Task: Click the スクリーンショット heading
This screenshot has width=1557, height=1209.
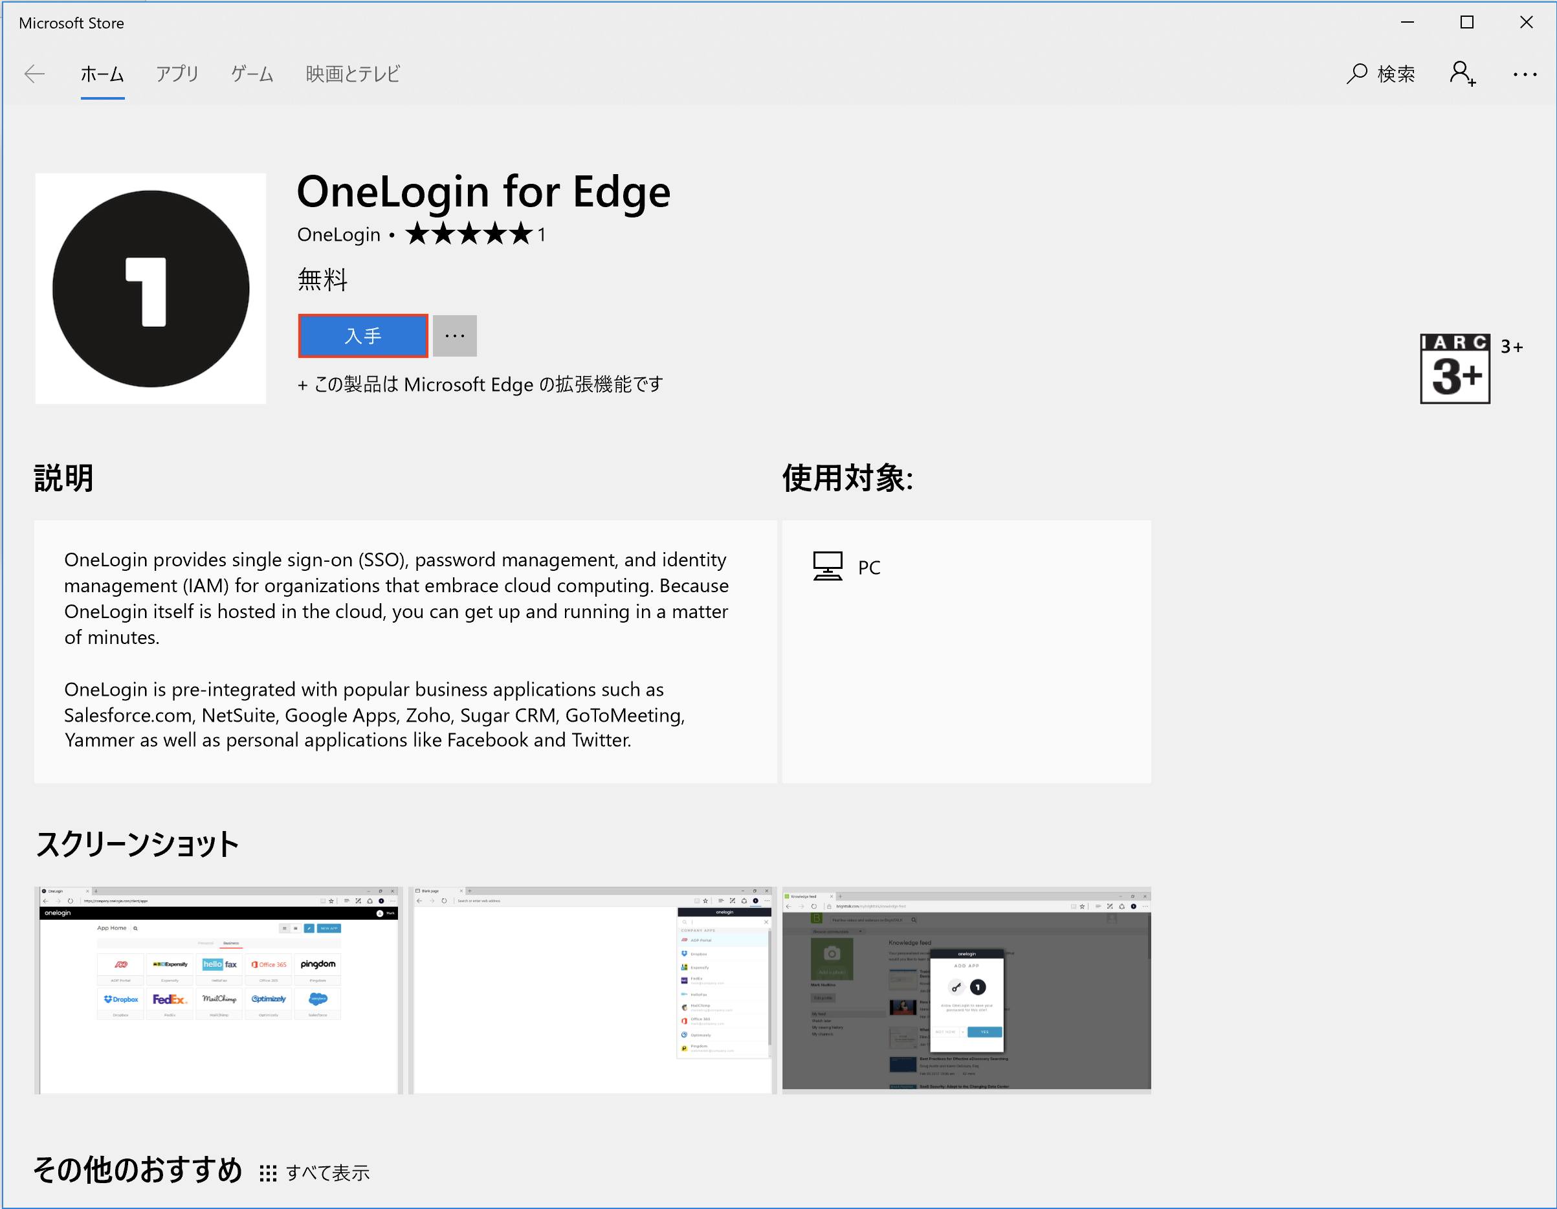Action: pyautogui.click(x=137, y=844)
